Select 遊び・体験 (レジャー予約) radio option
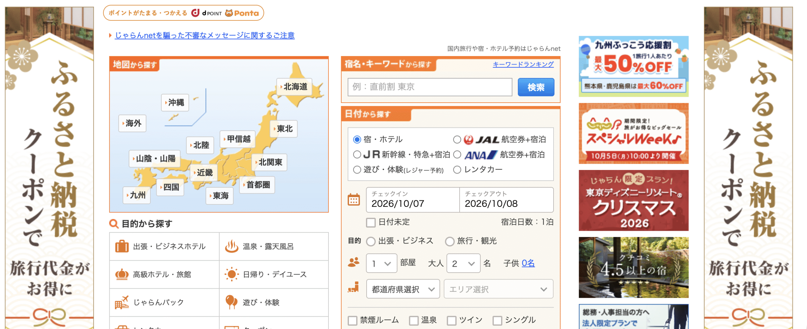The height and width of the screenshot is (329, 807). [x=357, y=170]
